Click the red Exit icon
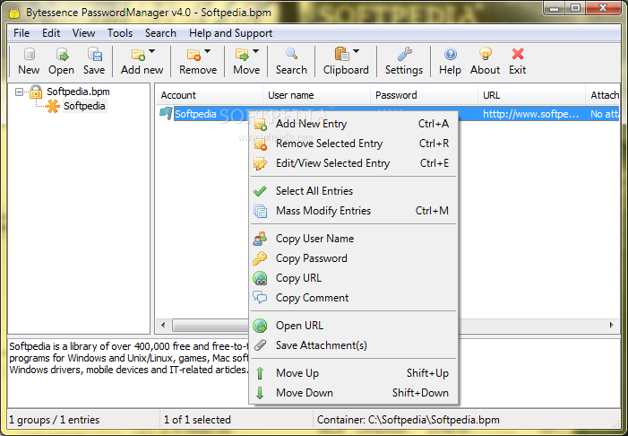628x436 pixels. [518, 54]
